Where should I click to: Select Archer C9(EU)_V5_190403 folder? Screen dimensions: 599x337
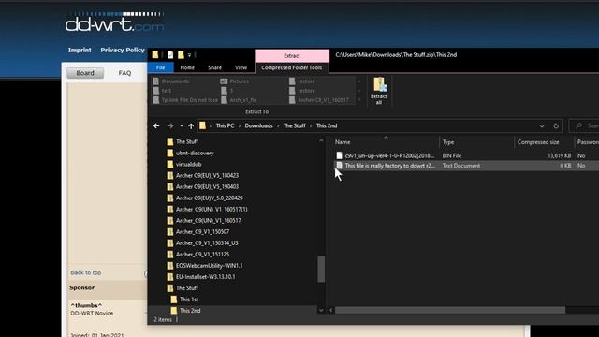click(207, 187)
